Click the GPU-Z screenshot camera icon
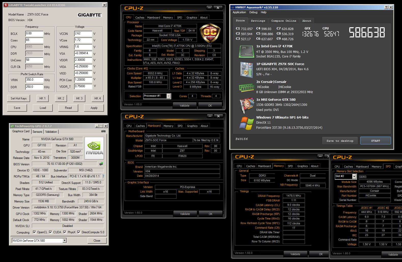Screen dimensions: 402x262 (x=103, y=131)
